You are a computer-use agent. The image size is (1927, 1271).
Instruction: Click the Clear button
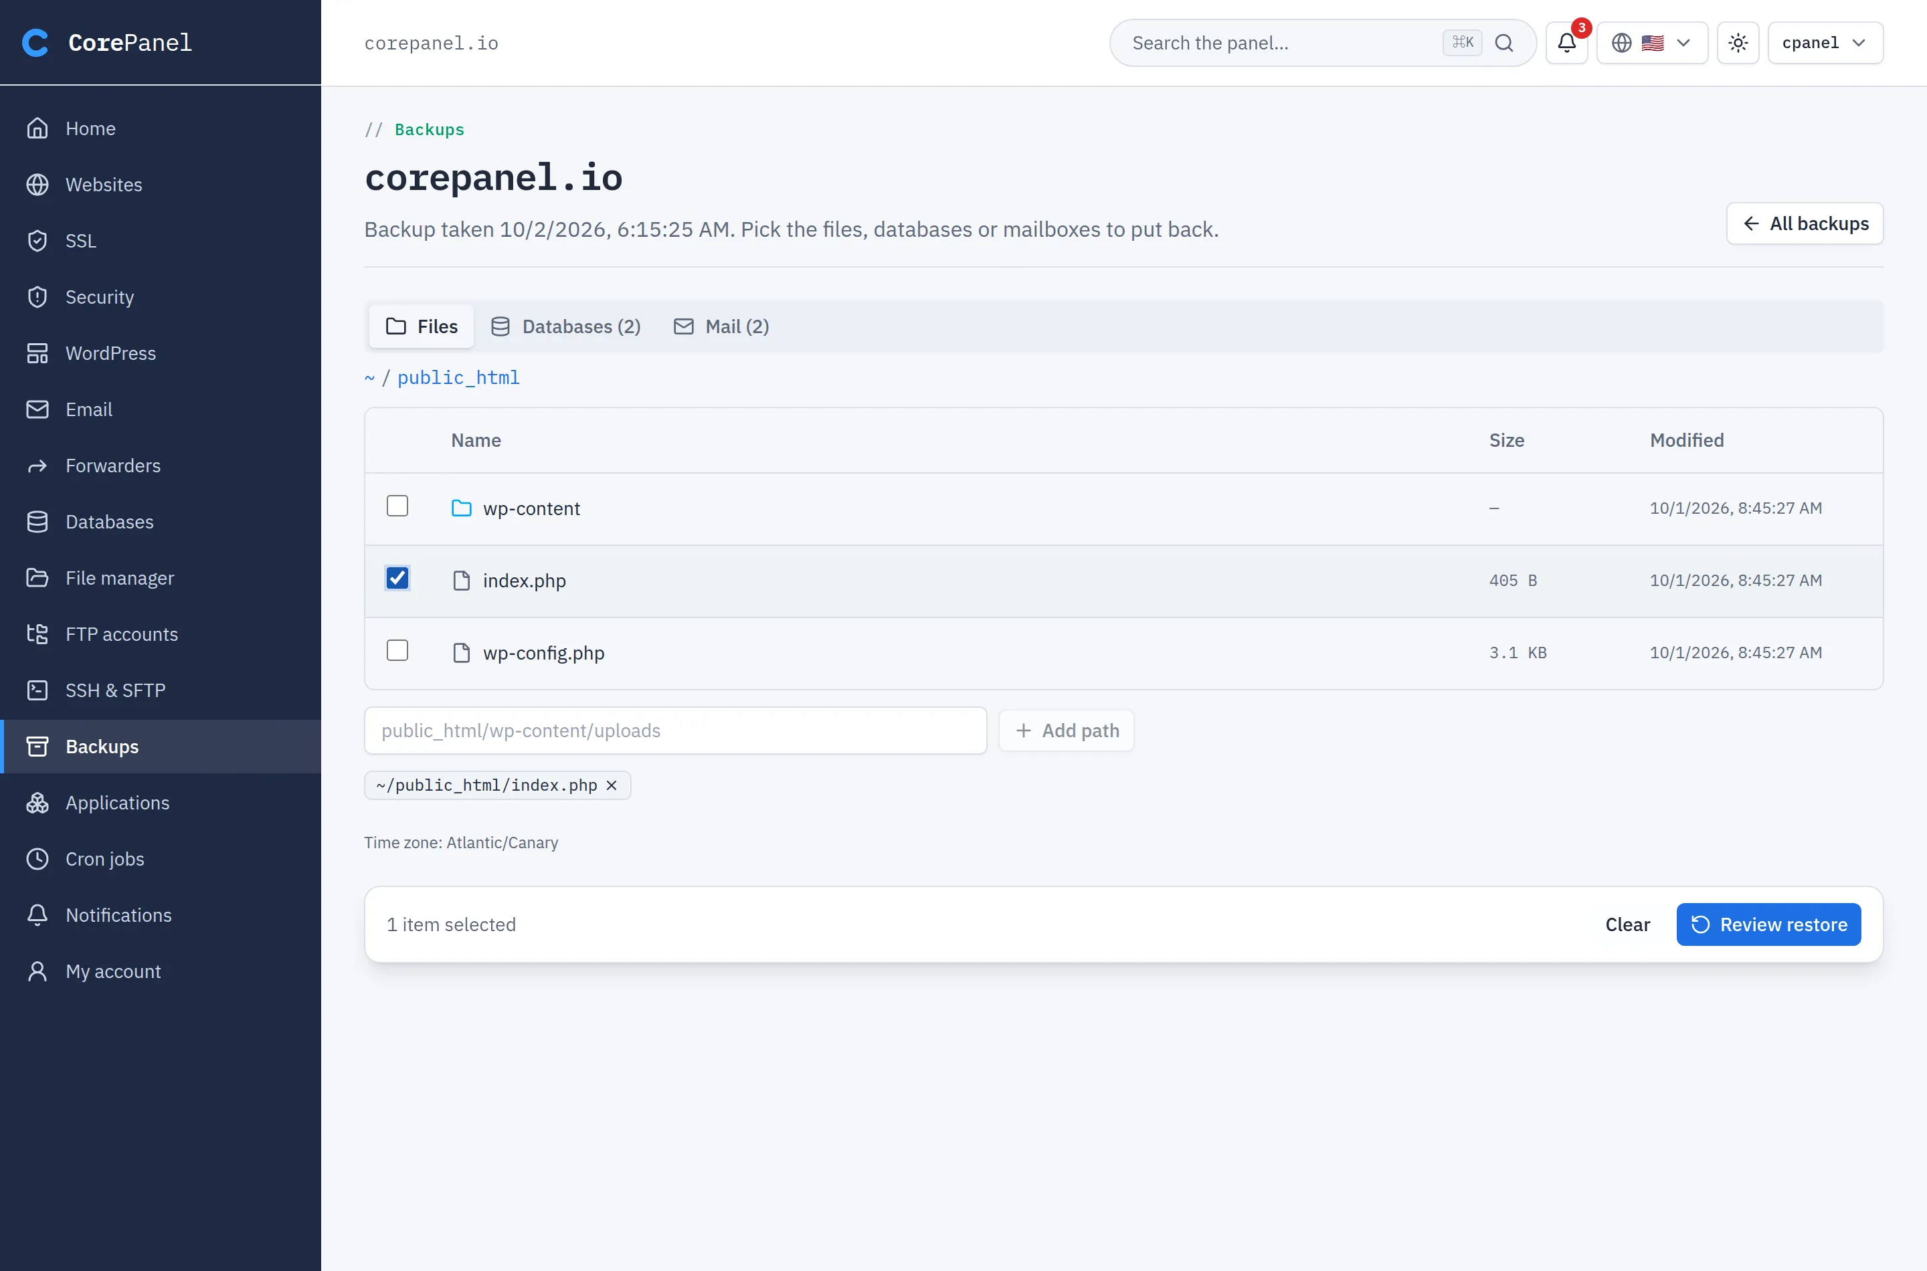coord(1627,925)
